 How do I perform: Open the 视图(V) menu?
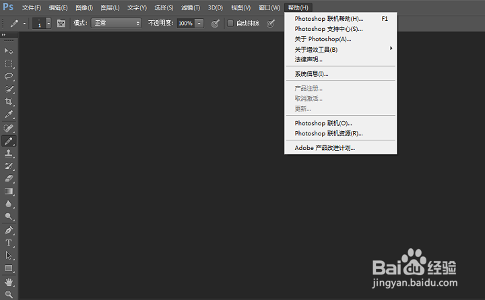tap(241, 7)
